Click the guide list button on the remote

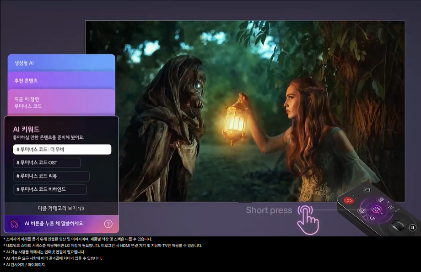pyautogui.click(x=381, y=199)
